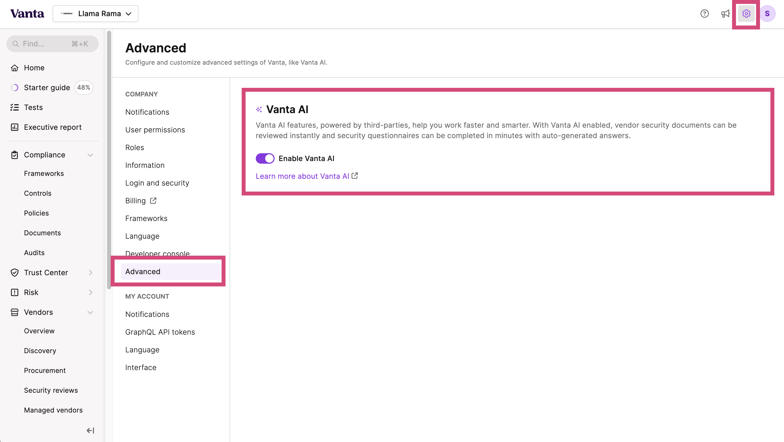This screenshot has height=442, width=784.
Task: Click the help question mark icon
Action: 704,14
